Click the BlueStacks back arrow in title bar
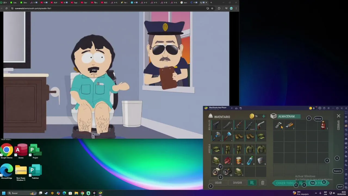Screen dimensions: 348x196 coord(232,108)
